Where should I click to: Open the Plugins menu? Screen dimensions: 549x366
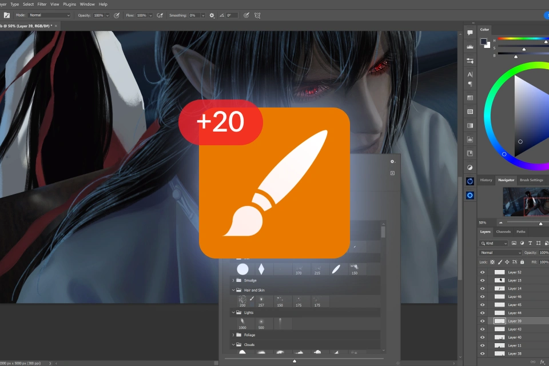coord(69,4)
